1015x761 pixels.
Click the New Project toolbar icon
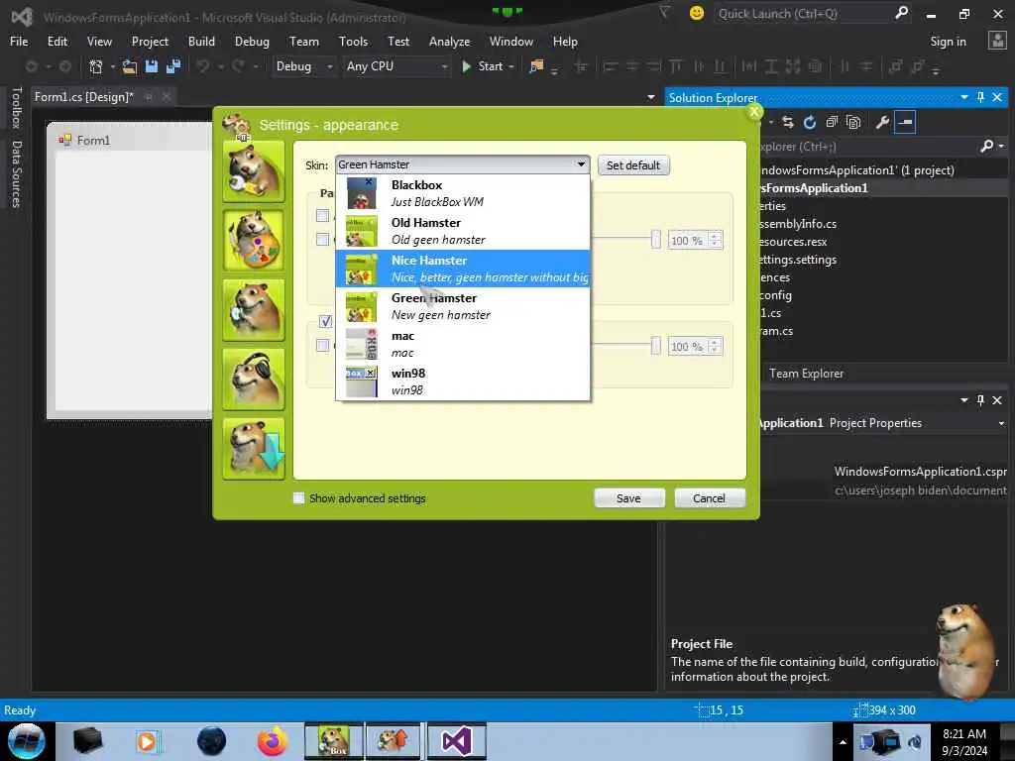[x=96, y=66]
